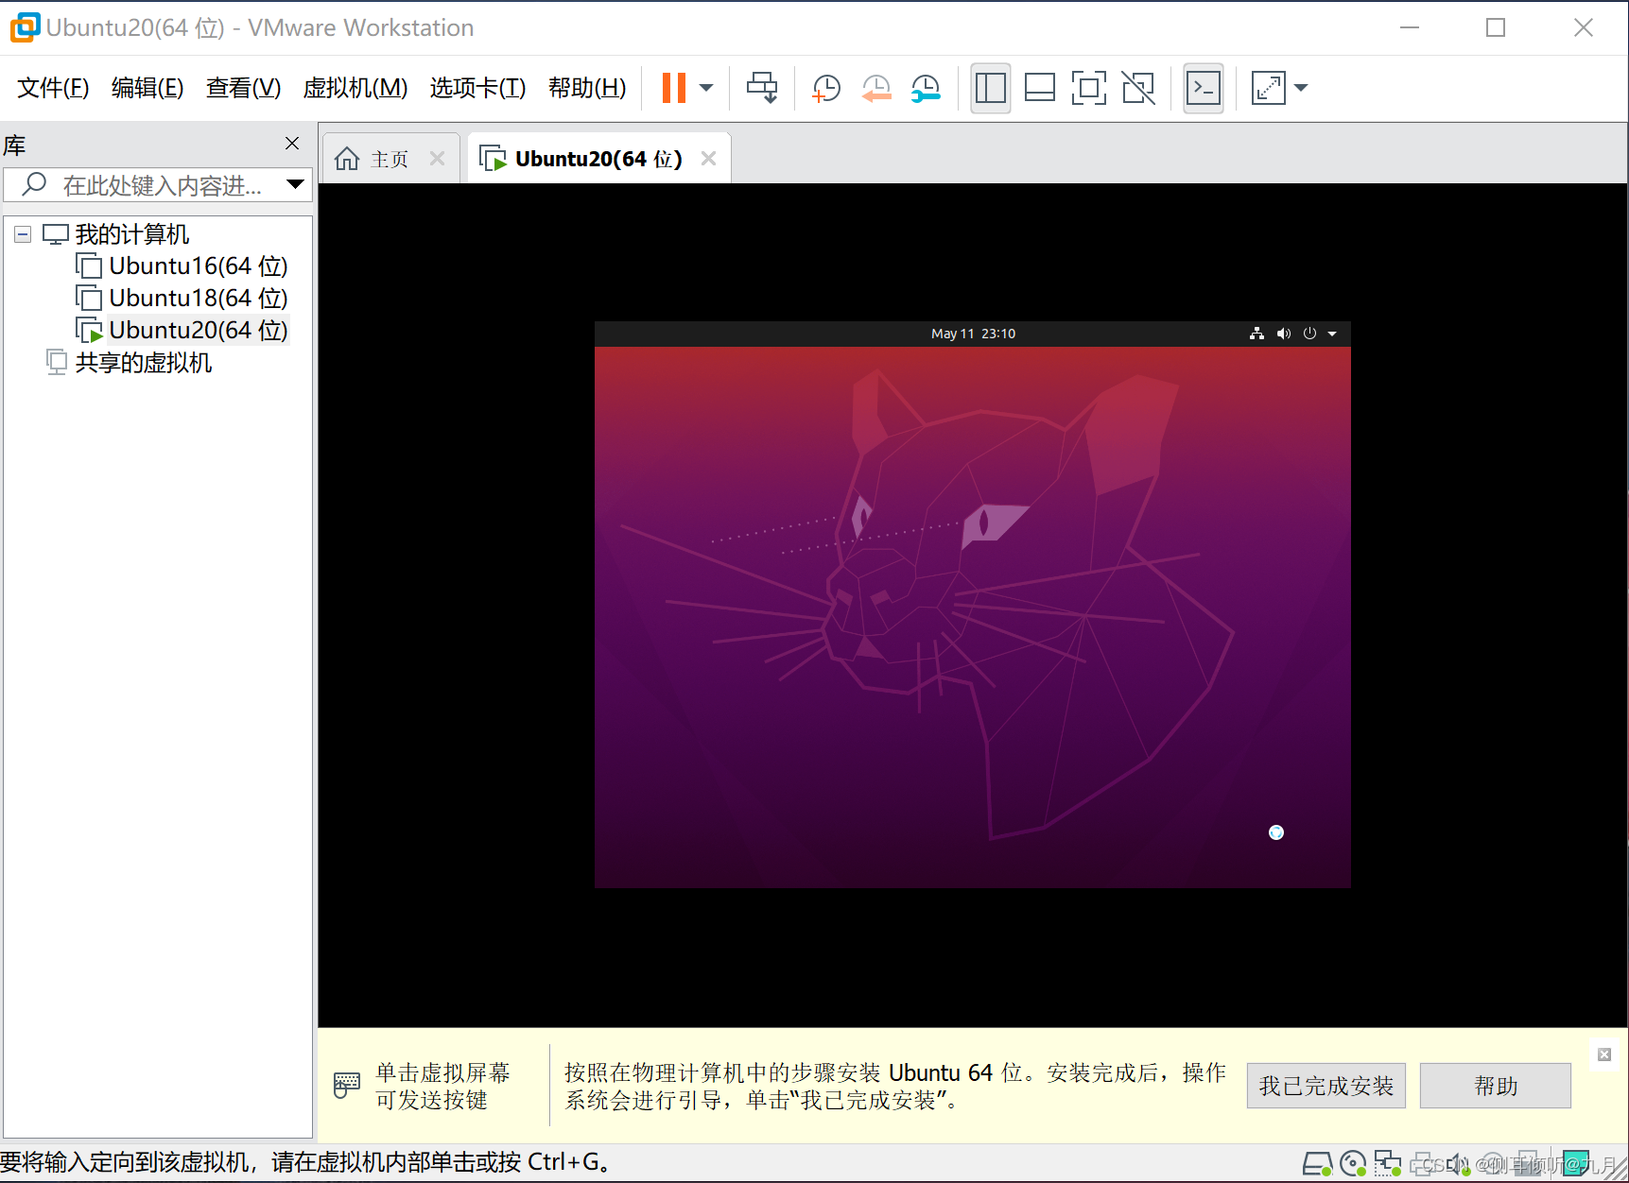The height and width of the screenshot is (1183, 1629).
Task: Enter Unity mode for the virtual machine
Action: (1138, 87)
